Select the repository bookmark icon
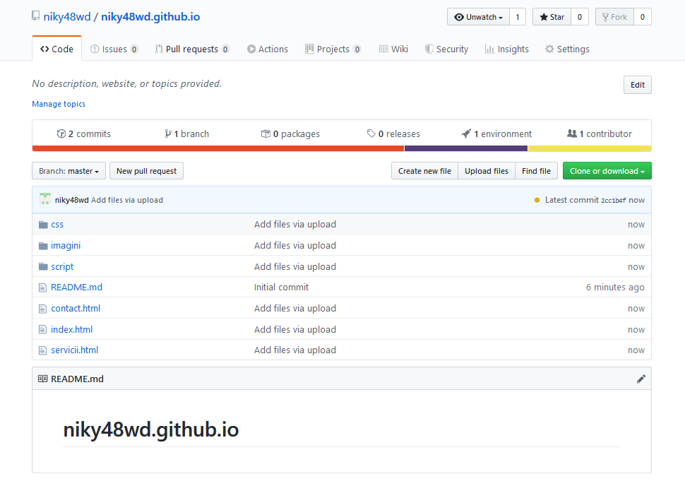The width and height of the screenshot is (685, 486). click(35, 16)
